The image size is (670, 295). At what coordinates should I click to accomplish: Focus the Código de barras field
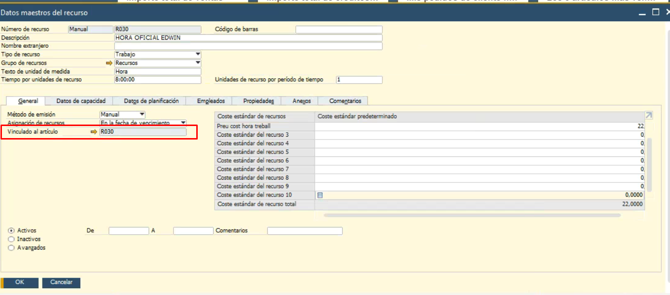339,29
